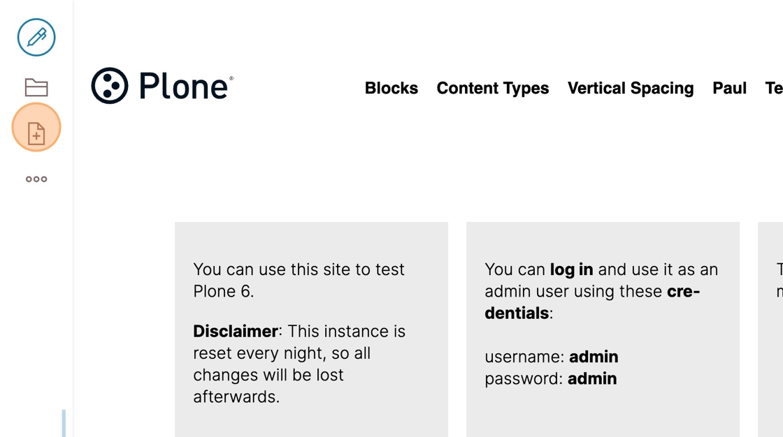Click the Plone circular logo mark
Image resolution: width=783 pixels, height=437 pixels.
tap(109, 86)
